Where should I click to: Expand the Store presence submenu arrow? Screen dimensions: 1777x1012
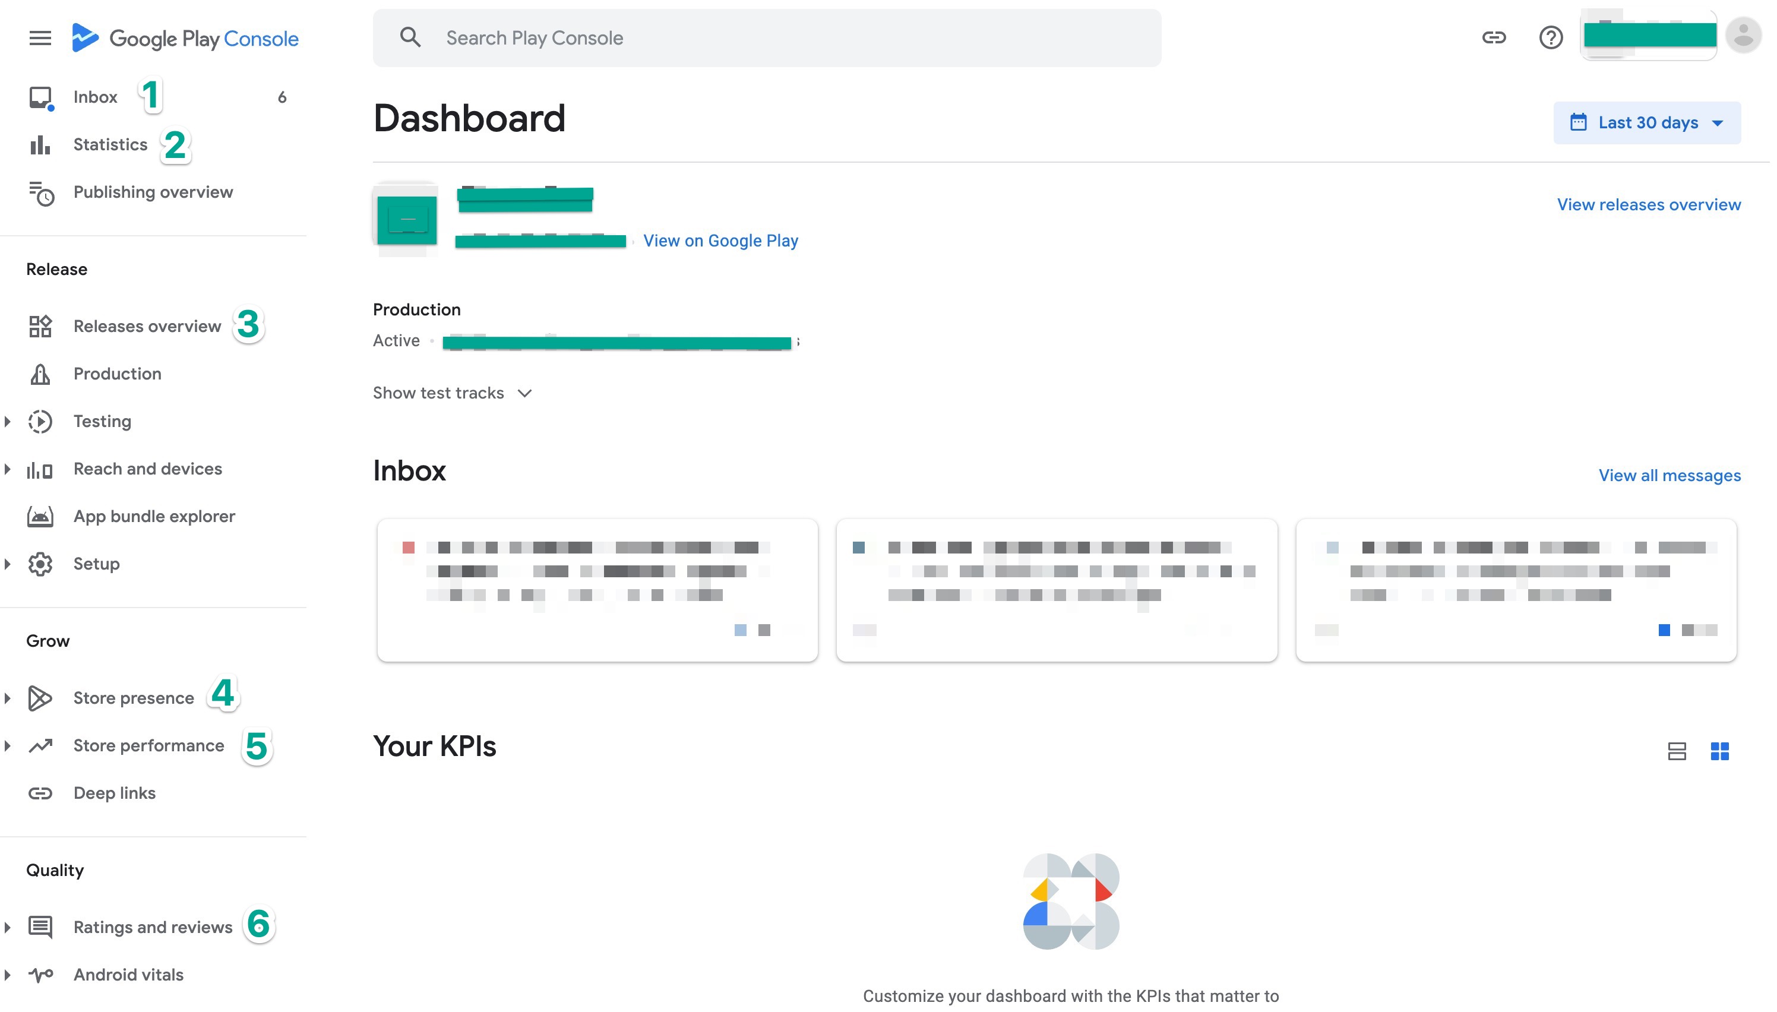pos(8,698)
